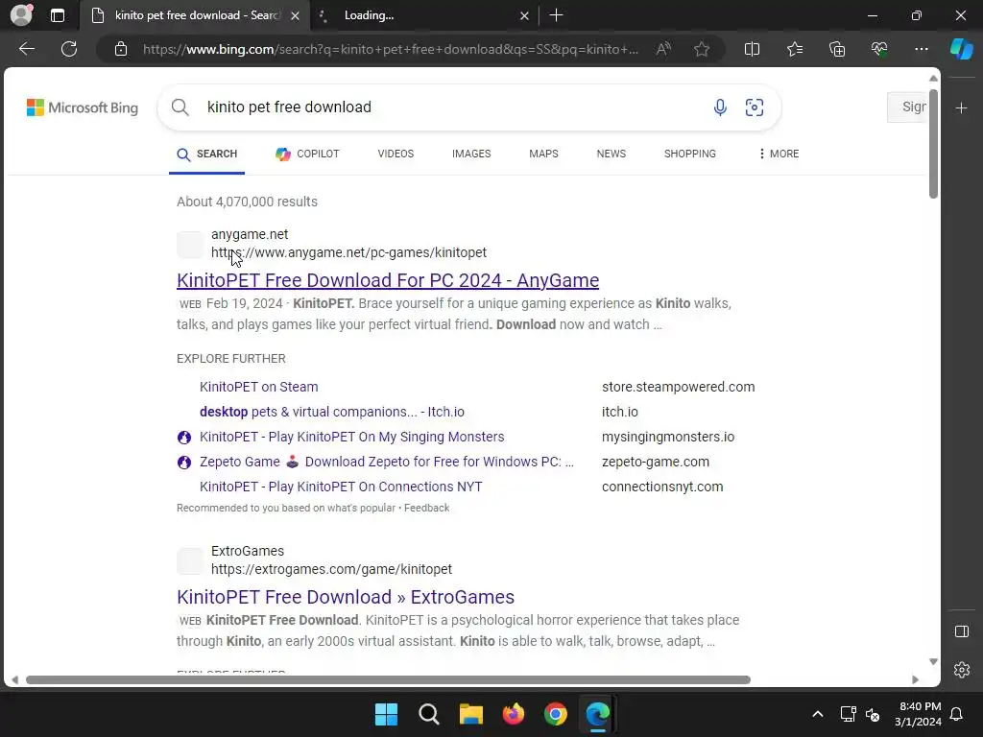Open the clock and date in taskbar
Screen dimensions: 983x737
[919, 714]
